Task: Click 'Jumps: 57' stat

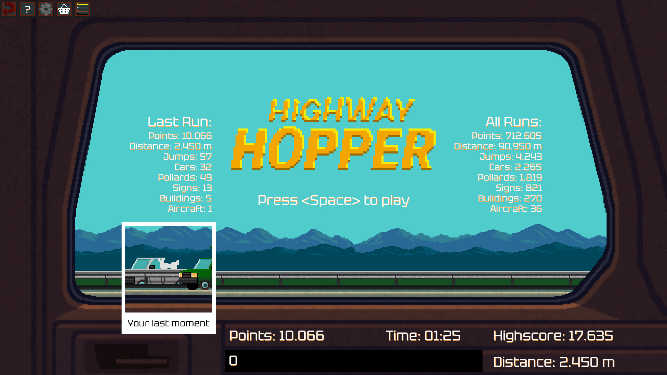Action: (188, 157)
